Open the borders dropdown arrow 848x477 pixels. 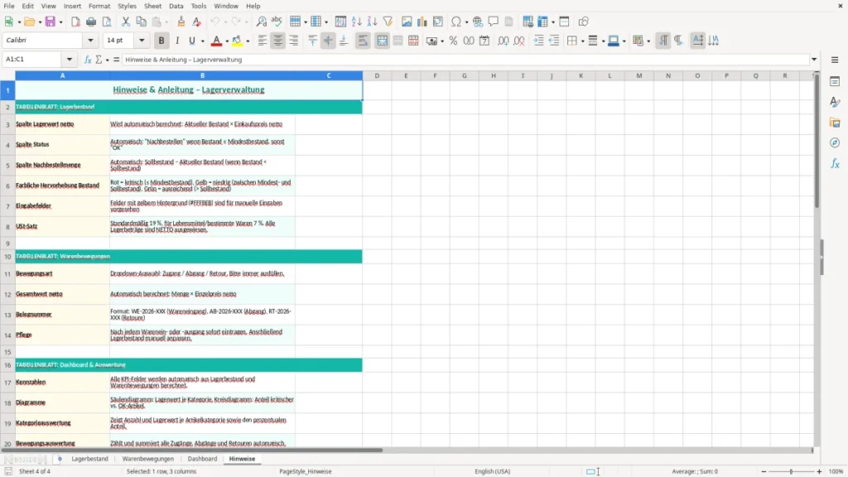pyautogui.click(x=582, y=41)
